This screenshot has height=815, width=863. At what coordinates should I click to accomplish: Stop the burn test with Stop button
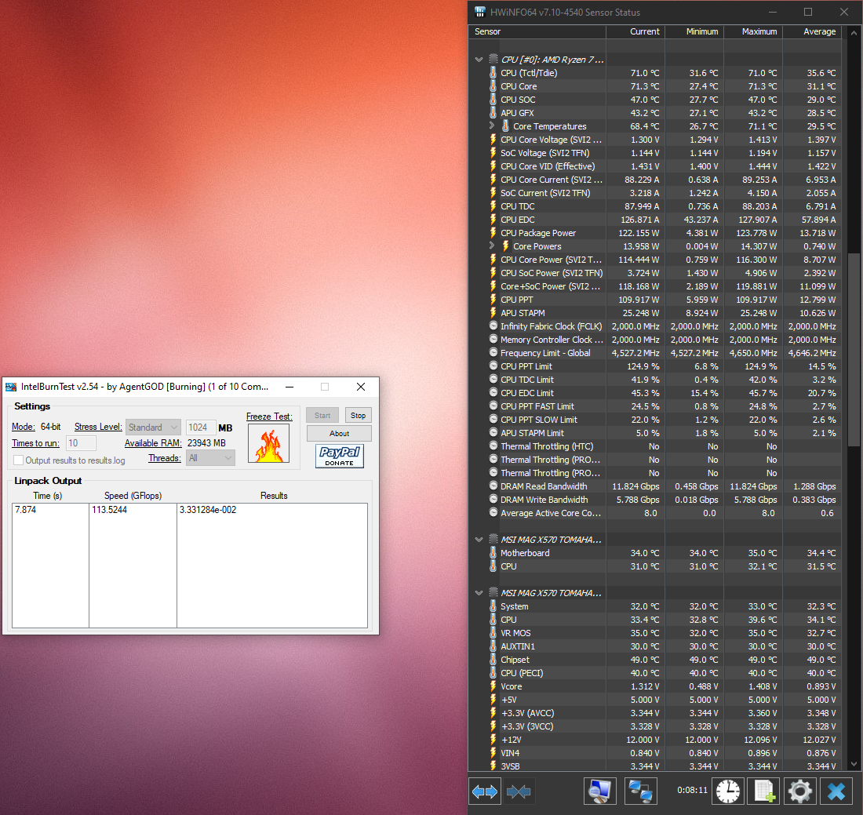pos(359,416)
